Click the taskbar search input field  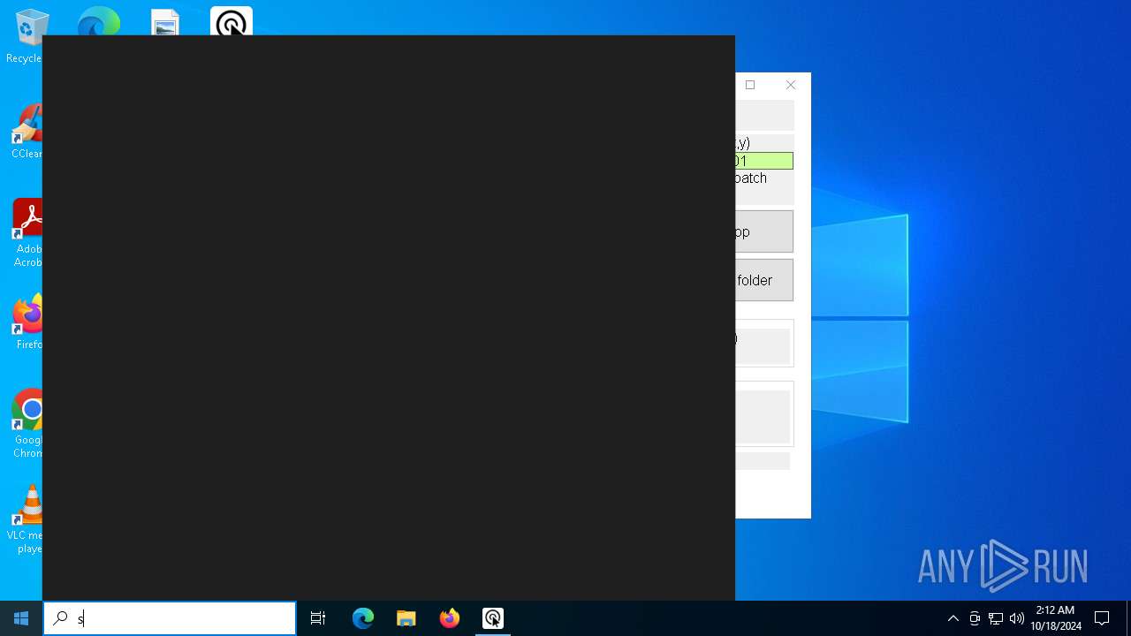coord(170,618)
